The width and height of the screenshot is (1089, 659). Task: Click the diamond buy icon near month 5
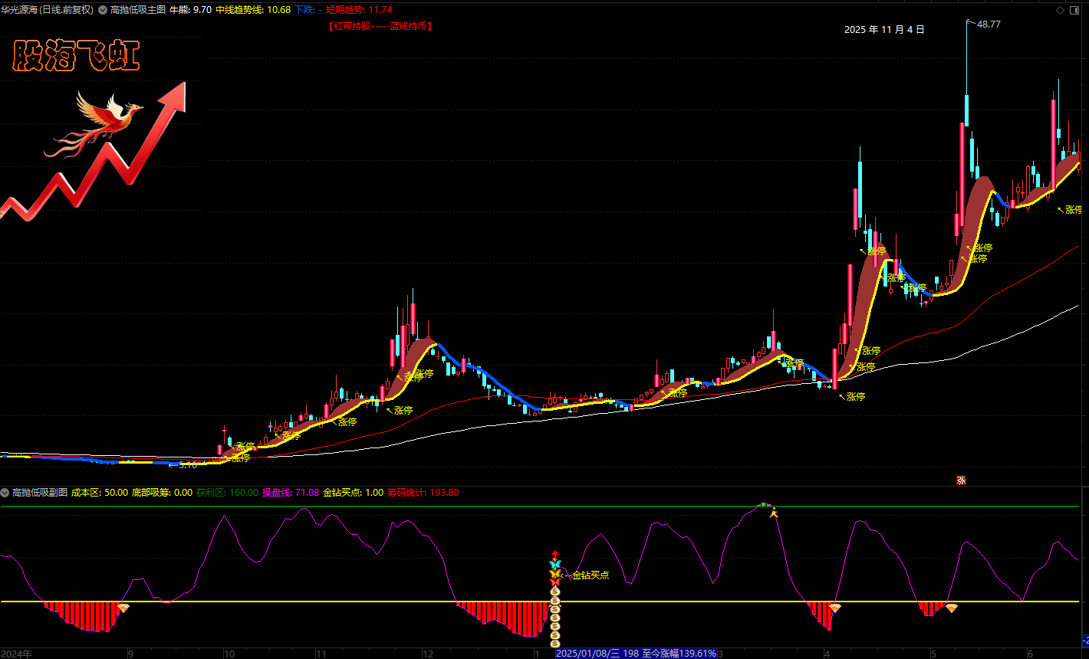pos(951,608)
